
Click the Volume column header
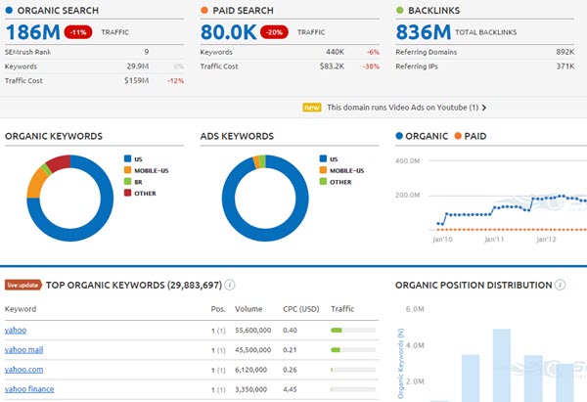248,309
